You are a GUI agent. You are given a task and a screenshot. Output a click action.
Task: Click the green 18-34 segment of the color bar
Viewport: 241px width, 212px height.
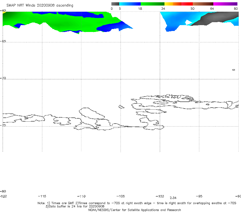coord(152,4)
